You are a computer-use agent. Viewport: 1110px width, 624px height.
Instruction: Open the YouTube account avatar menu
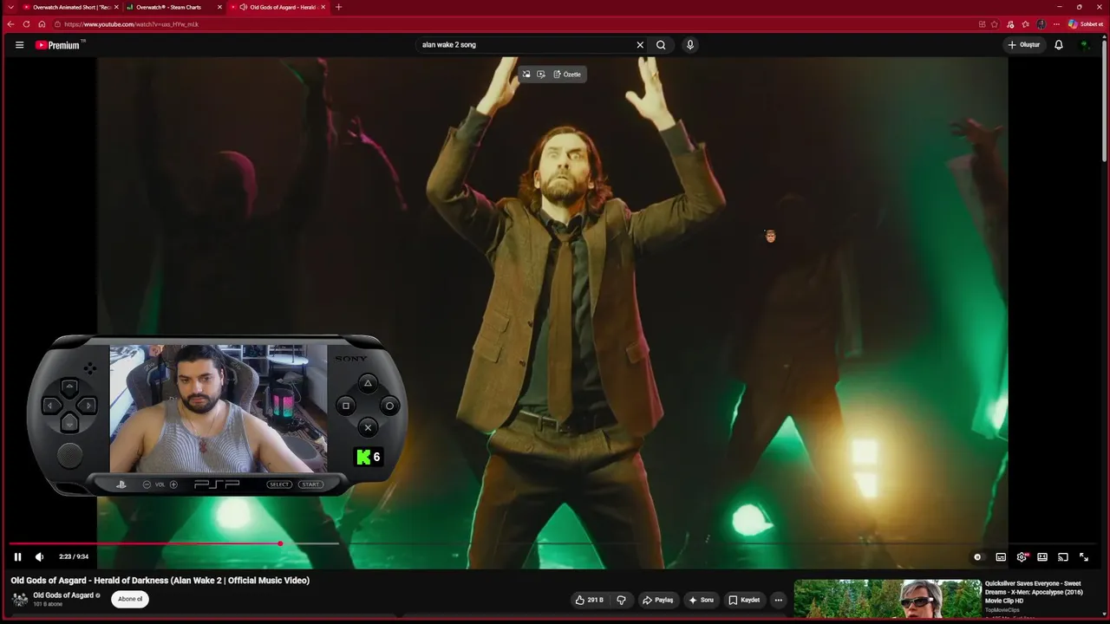(1084, 45)
